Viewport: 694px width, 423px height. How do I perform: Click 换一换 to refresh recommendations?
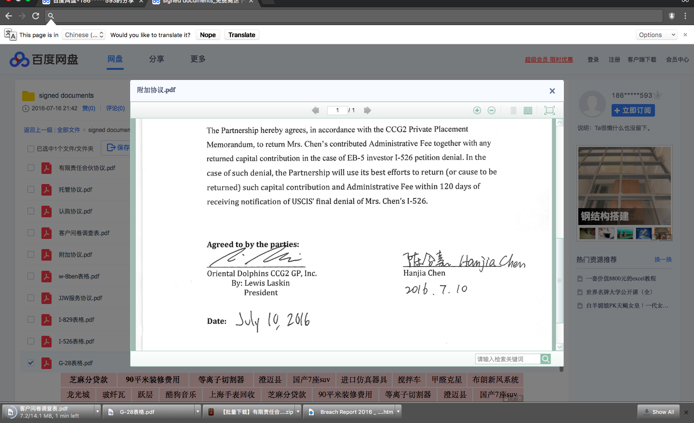coord(663,260)
